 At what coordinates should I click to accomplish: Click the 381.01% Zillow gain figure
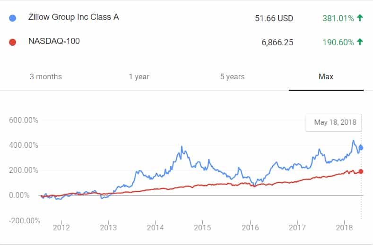click(x=337, y=18)
